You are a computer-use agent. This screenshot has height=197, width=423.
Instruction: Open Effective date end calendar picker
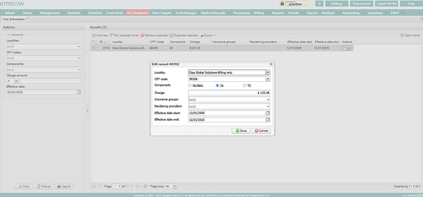coord(268,120)
